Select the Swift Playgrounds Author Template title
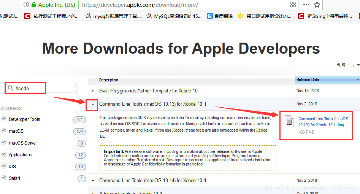This screenshot has height=194, width=360. coord(148,91)
